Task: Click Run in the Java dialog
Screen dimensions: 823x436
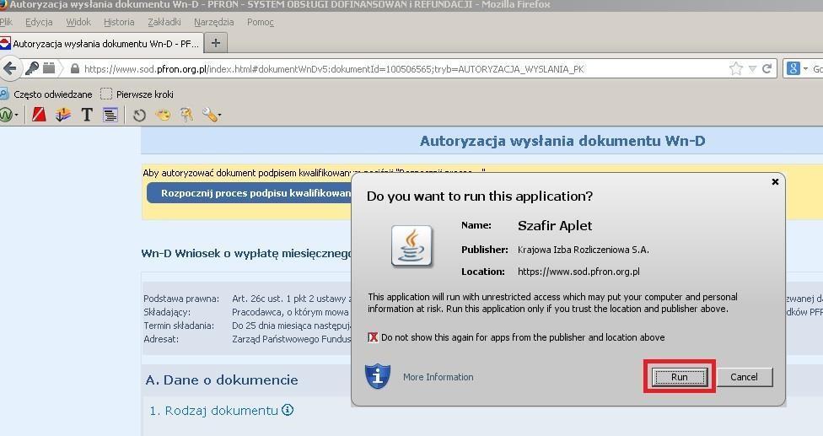Action: 679,377
